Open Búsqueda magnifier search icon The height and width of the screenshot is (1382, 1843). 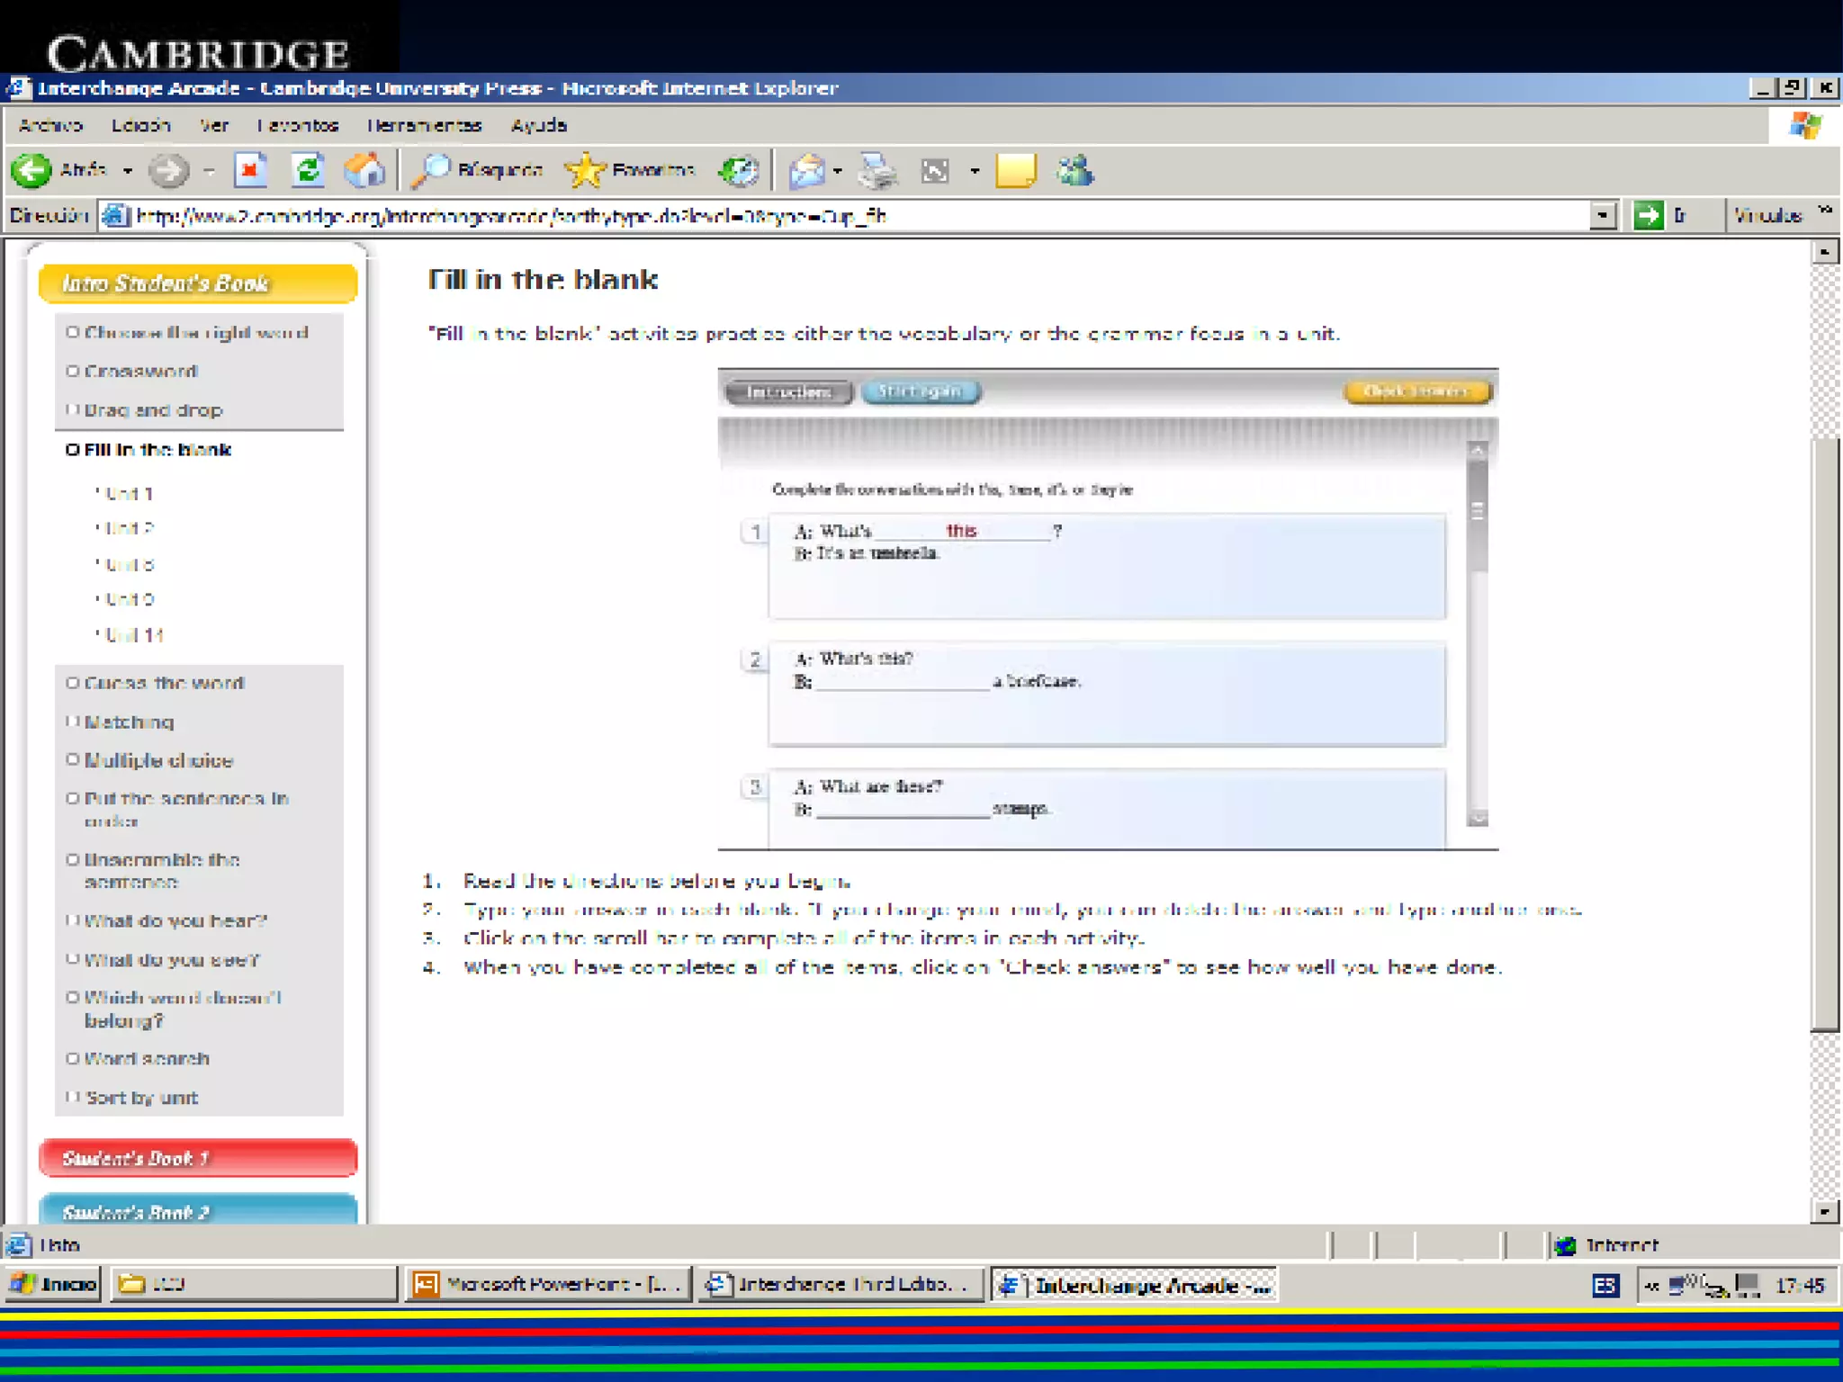pyautogui.click(x=431, y=170)
